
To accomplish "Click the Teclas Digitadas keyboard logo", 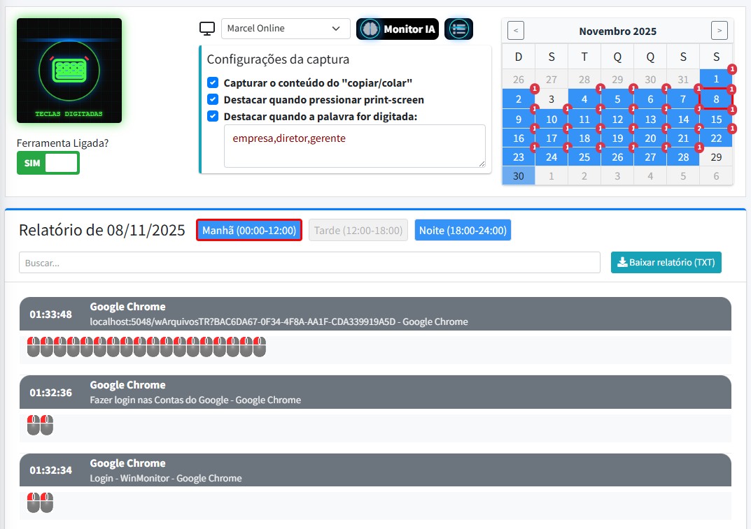I will point(69,71).
